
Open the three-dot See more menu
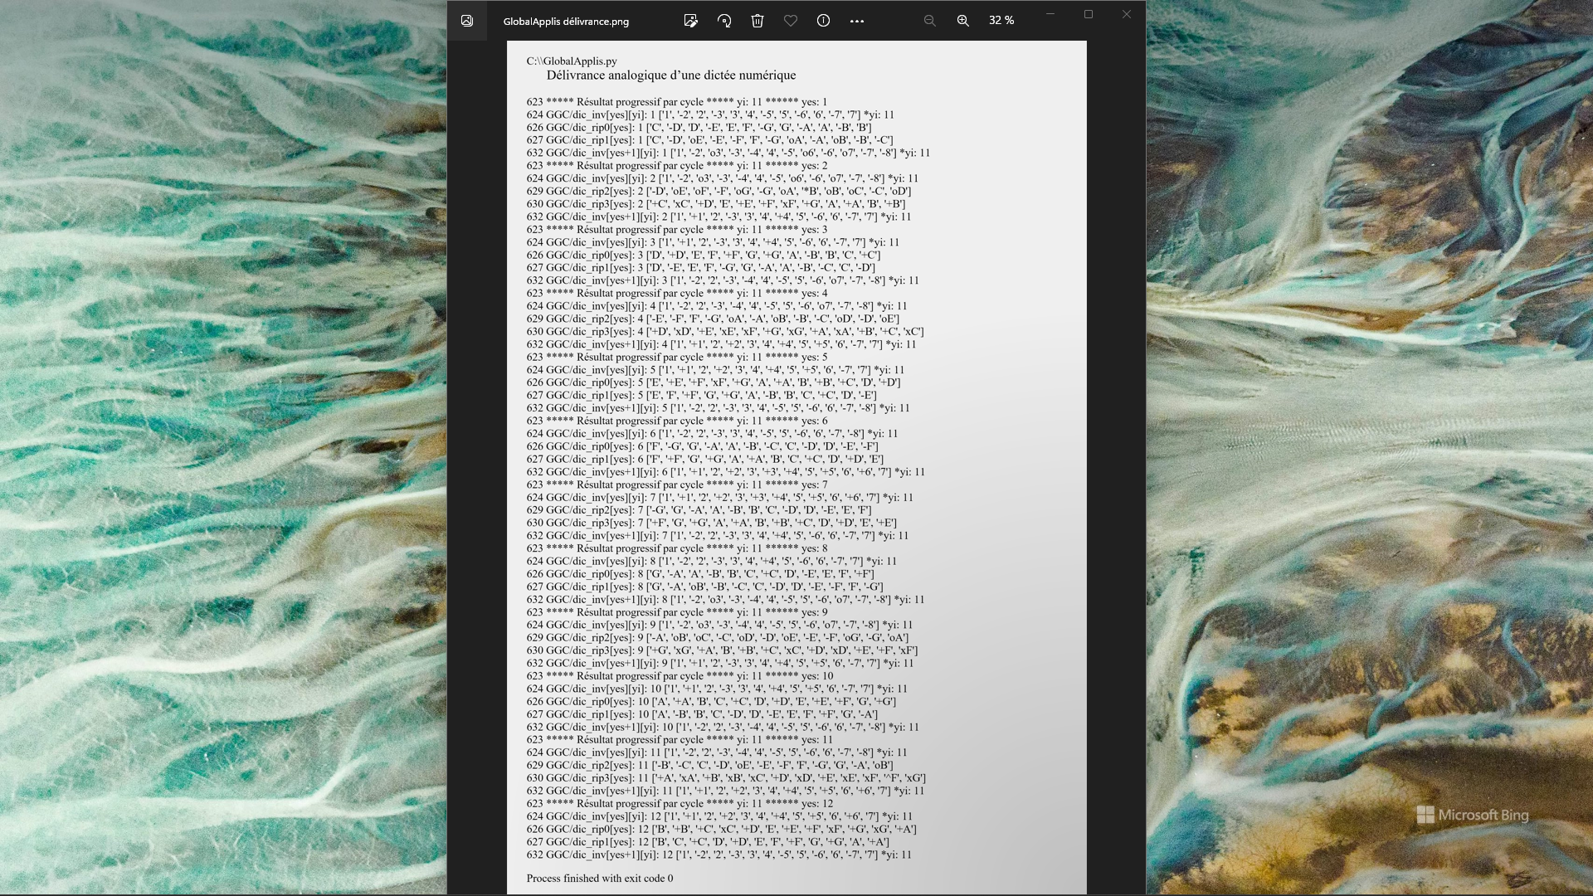click(857, 21)
